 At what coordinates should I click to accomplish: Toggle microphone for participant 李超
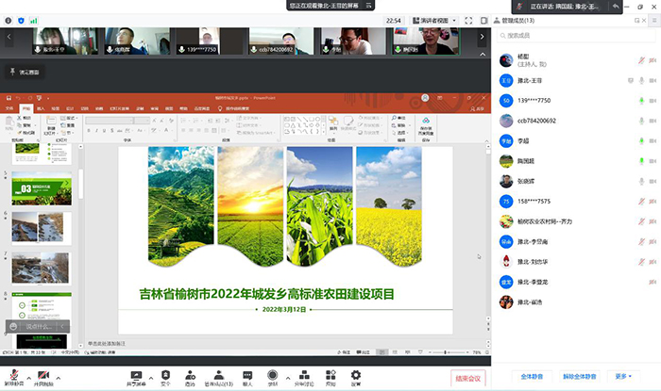point(642,140)
